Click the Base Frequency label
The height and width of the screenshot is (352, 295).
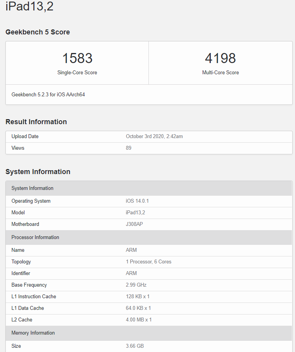point(29,285)
